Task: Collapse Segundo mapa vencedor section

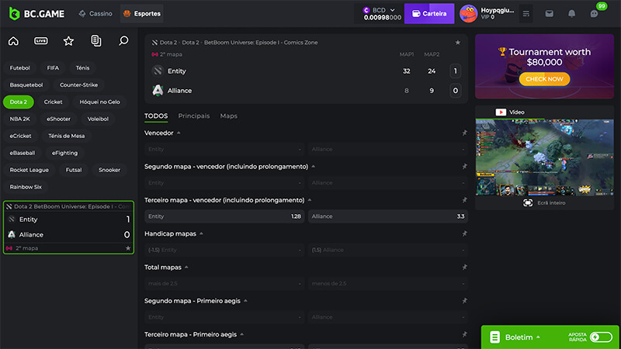Action: 314,167
